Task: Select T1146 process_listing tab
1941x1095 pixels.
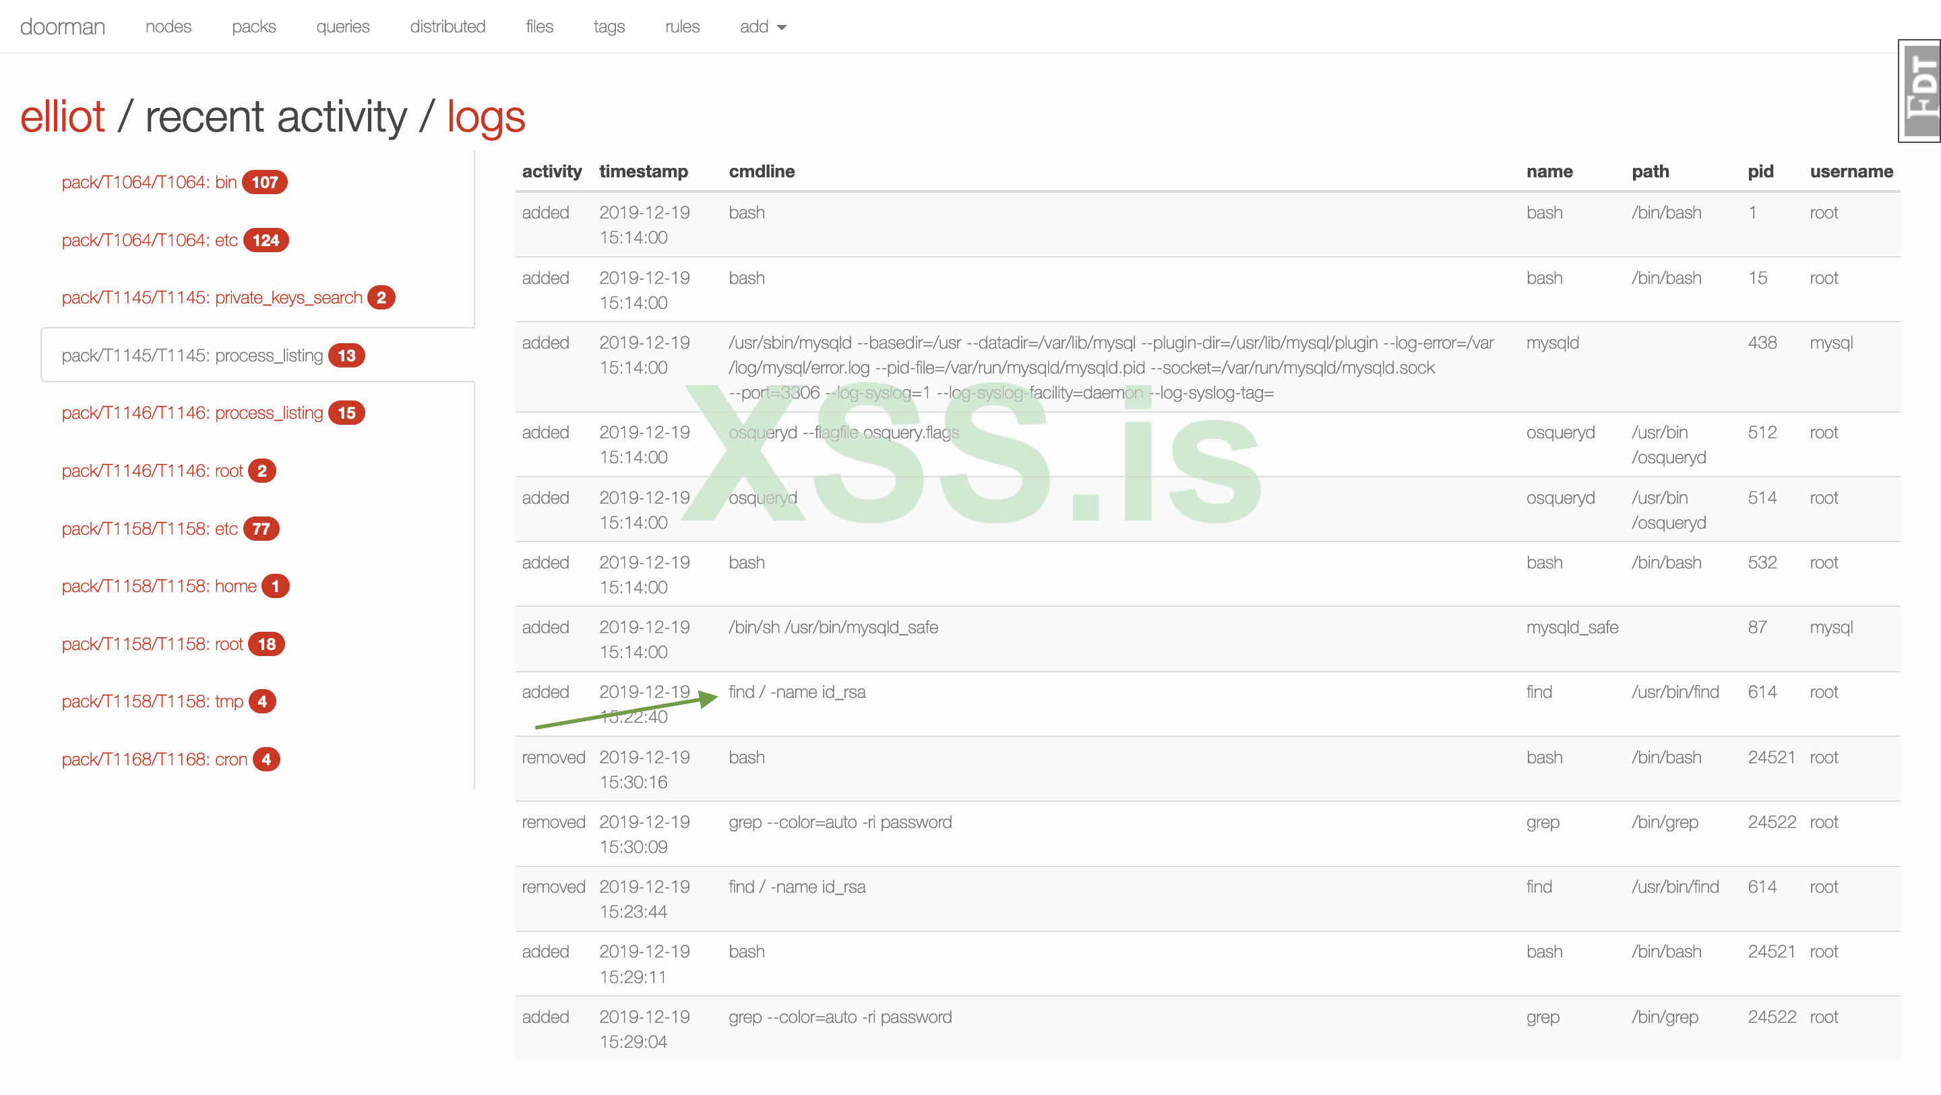Action: (x=192, y=413)
